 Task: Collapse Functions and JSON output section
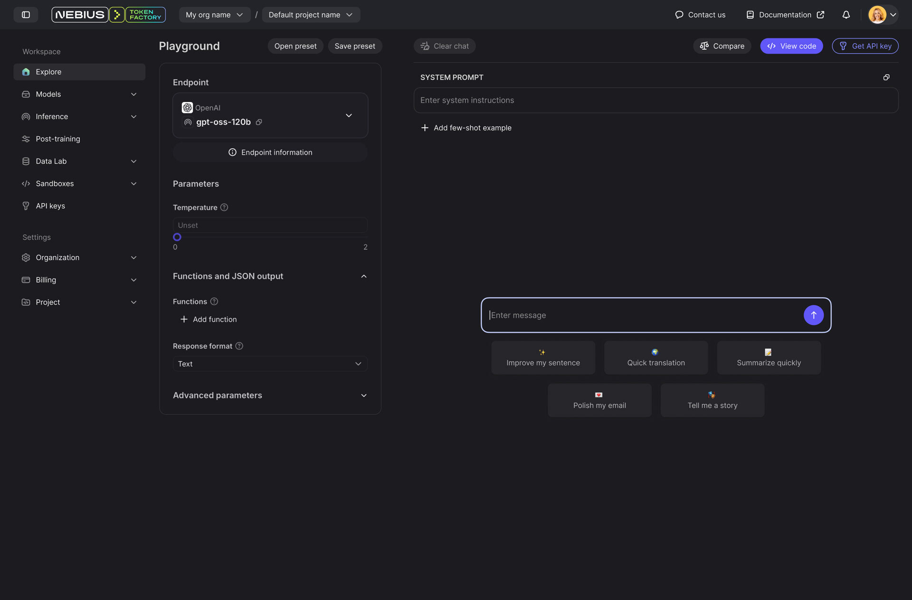pyautogui.click(x=270, y=276)
